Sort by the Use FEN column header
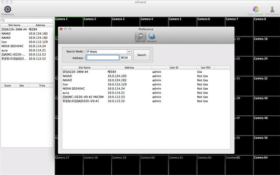 pyautogui.click(x=205, y=68)
